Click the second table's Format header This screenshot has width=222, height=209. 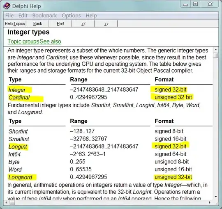[164, 121]
